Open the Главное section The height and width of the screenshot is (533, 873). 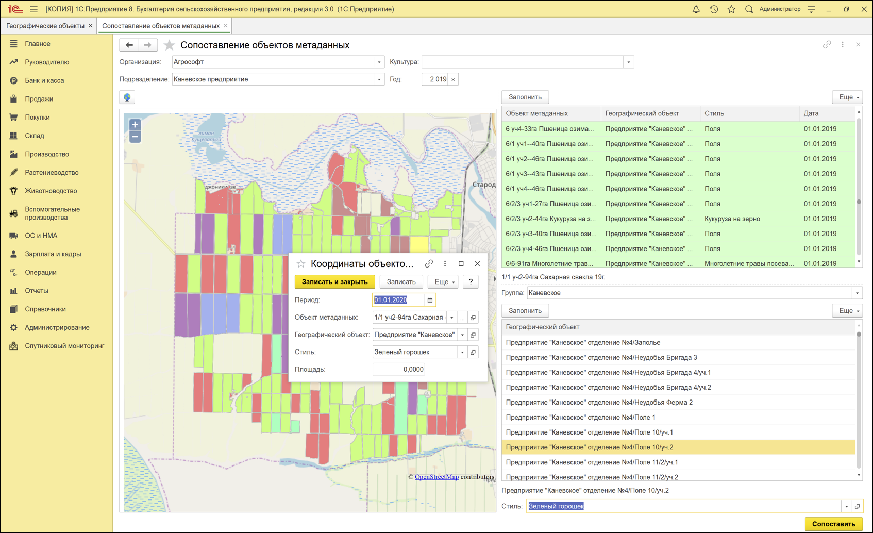pos(38,44)
